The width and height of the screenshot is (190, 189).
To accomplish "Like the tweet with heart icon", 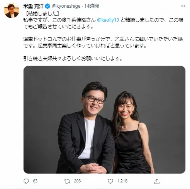I will 110,181.
